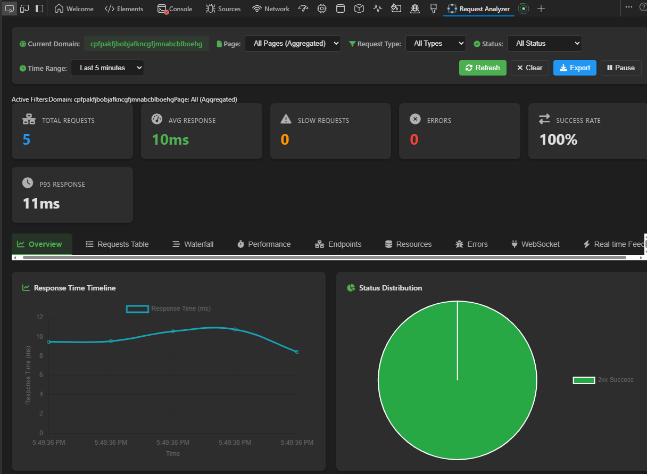Open the Performance gauge tool icon
Image resolution: width=647 pixels, height=474 pixels.
(x=303, y=9)
